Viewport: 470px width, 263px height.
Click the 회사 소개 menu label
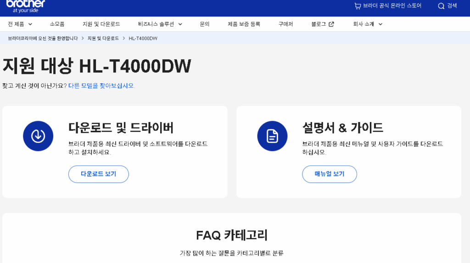tap(364, 24)
